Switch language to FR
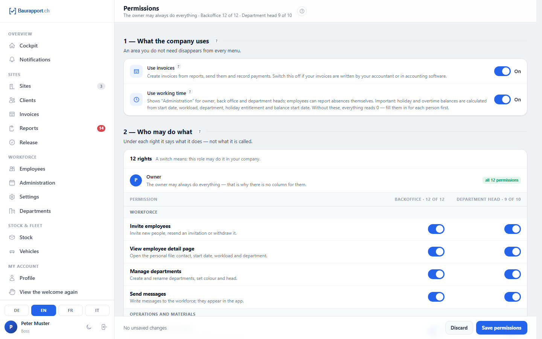The width and height of the screenshot is (542, 339). pyautogui.click(x=70, y=310)
